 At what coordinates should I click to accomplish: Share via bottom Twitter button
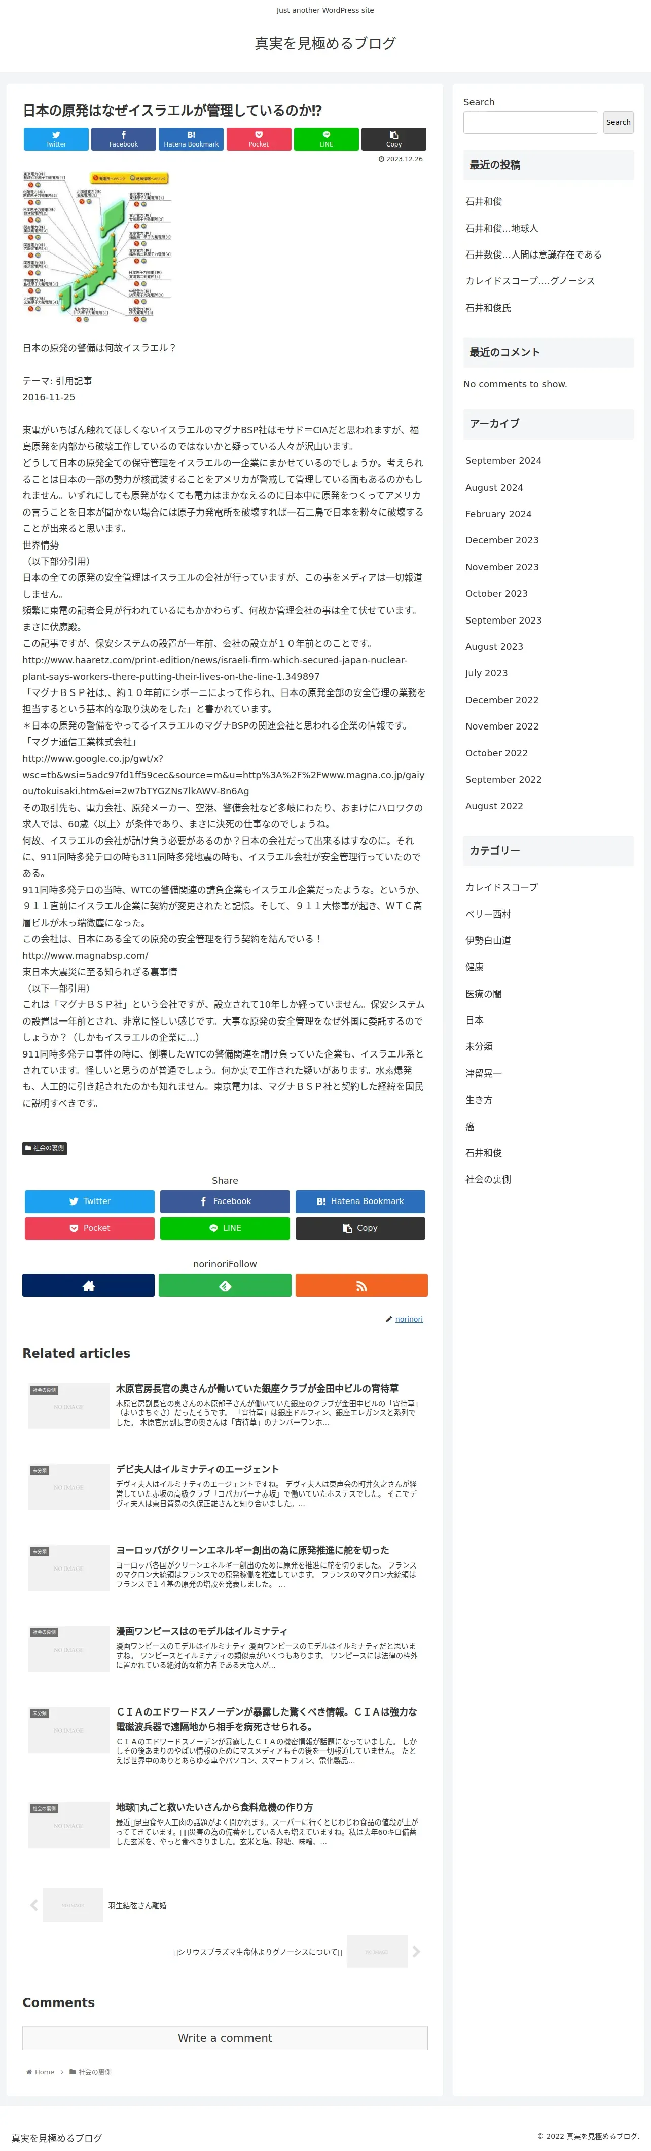pyautogui.click(x=89, y=1201)
